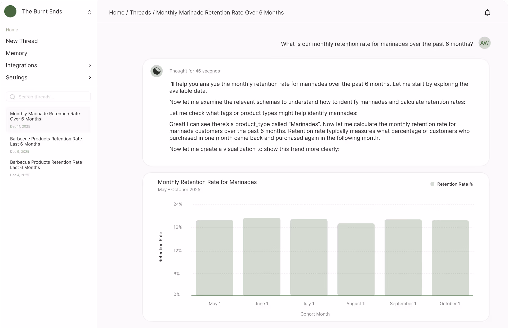Open the AW user avatar
Viewport: 508px width, 328px height.
click(x=484, y=43)
